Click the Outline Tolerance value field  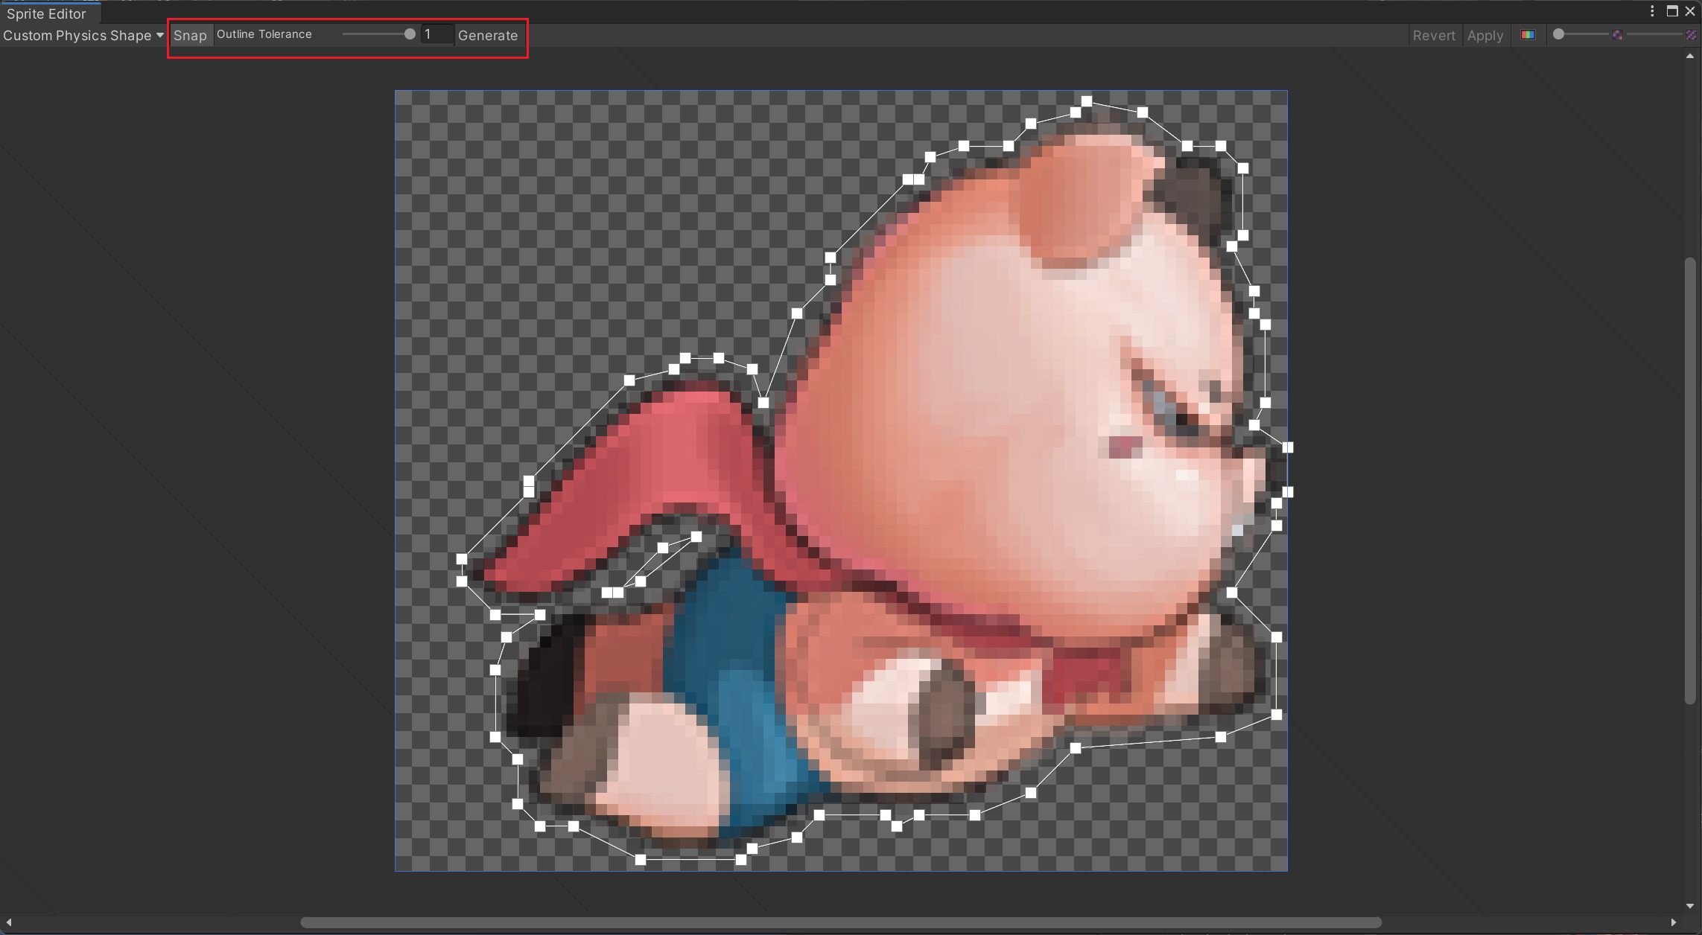[437, 34]
